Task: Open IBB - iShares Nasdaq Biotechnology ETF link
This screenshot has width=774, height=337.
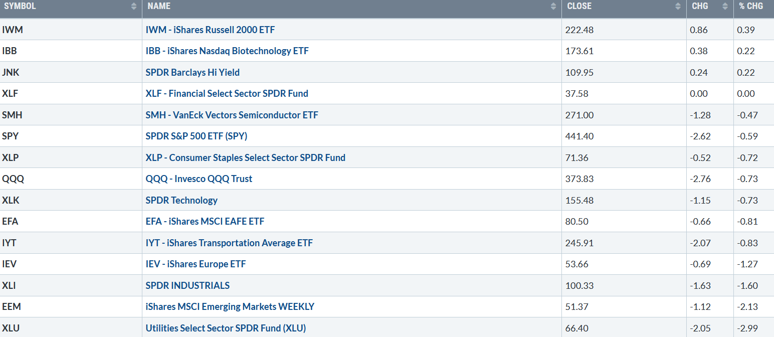Action: pyautogui.click(x=227, y=51)
